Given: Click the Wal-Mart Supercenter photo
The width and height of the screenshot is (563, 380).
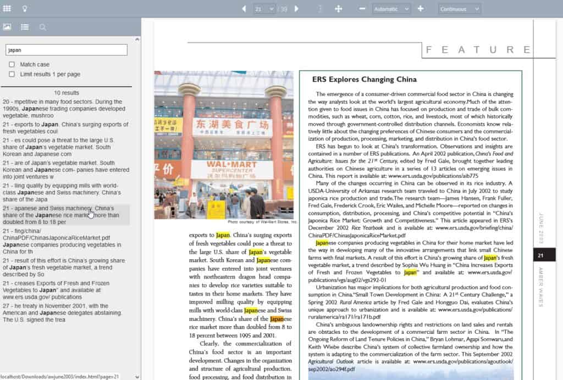Looking at the screenshot, I should [224, 145].
